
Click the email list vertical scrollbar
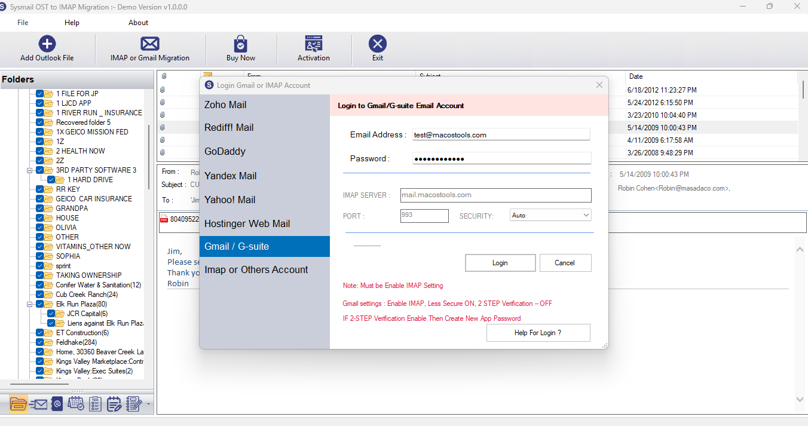tap(803, 90)
